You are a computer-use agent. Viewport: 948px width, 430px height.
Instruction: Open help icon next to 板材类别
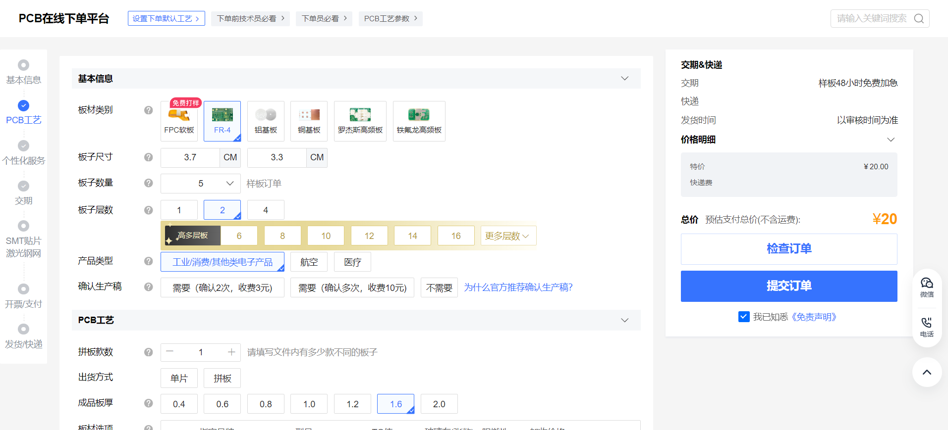pyautogui.click(x=148, y=110)
